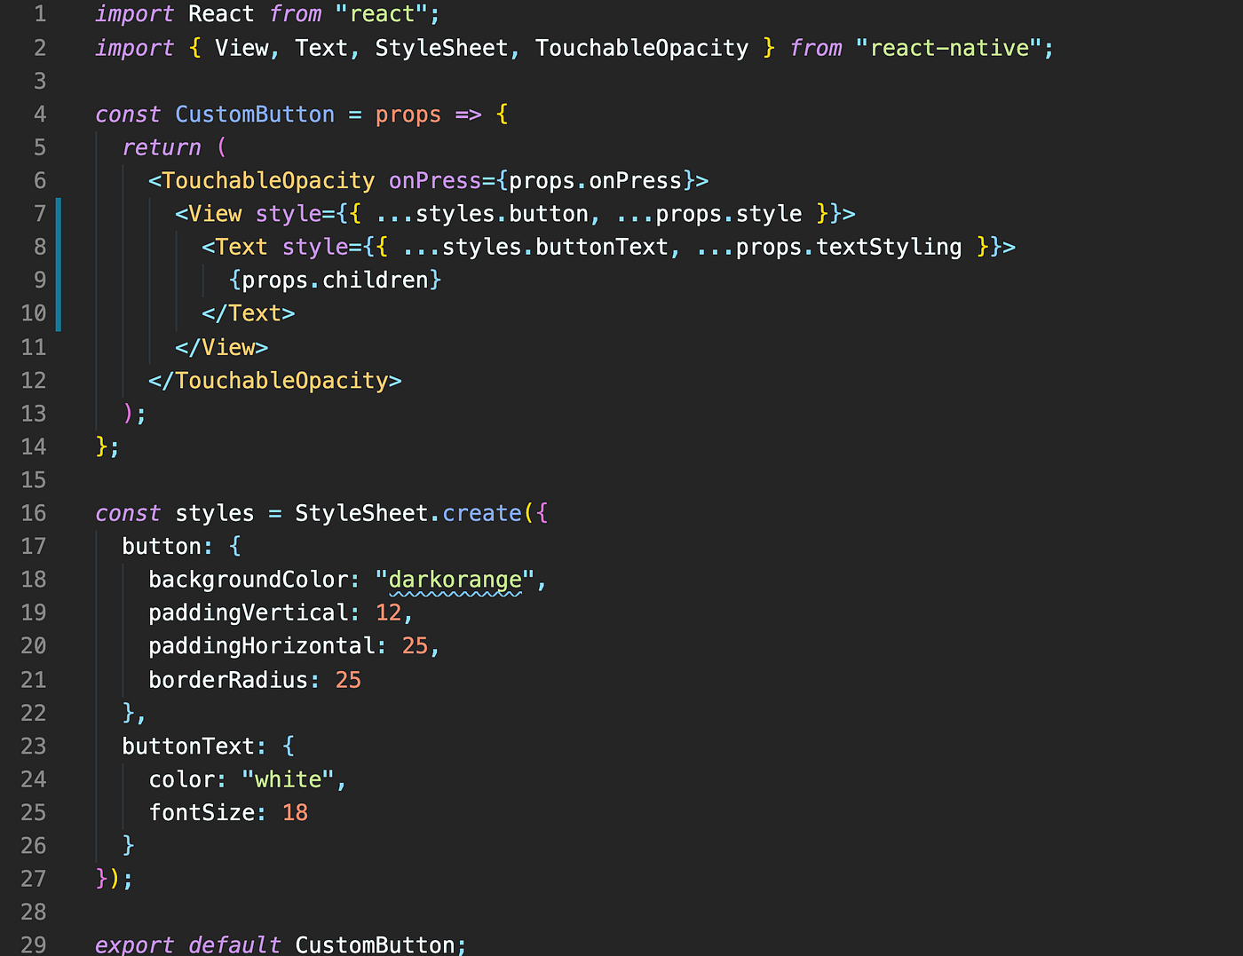This screenshot has width=1243, height=956.
Task: Click line number 16 in the gutter
Action: (33, 512)
